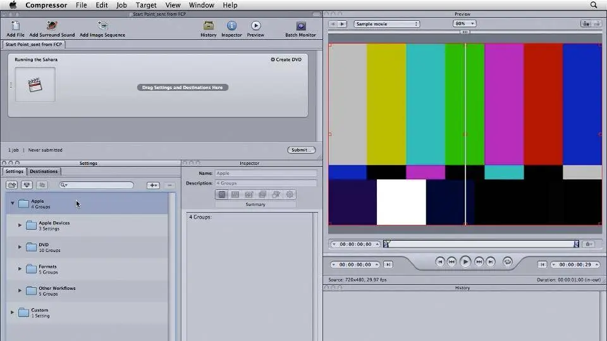Select the Summary pane icon in Inspector

222,194
